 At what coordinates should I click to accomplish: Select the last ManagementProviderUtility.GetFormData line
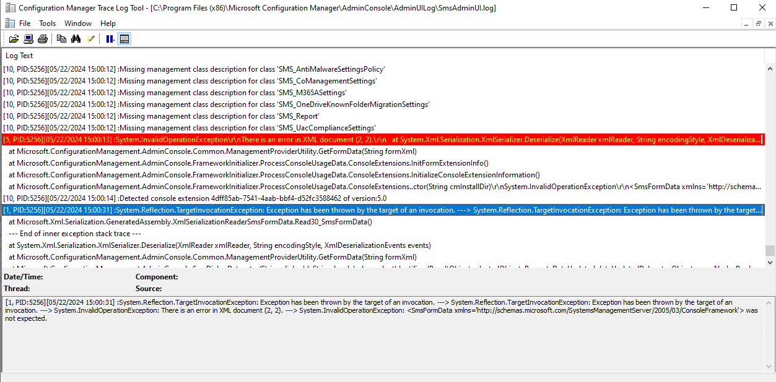(x=383, y=257)
